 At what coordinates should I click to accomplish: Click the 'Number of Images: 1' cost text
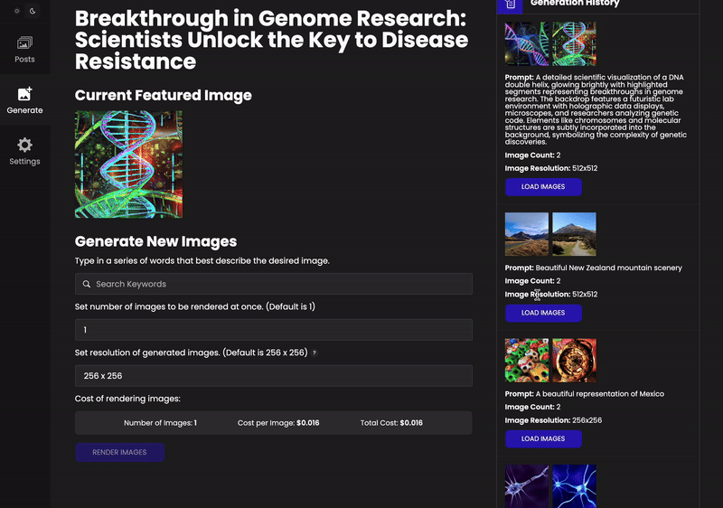click(x=160, y=423)
